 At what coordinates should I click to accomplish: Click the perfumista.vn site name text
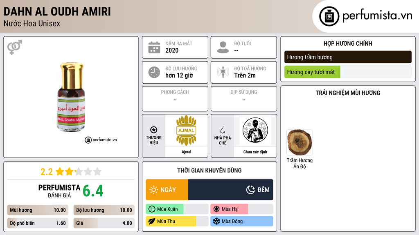377,16
